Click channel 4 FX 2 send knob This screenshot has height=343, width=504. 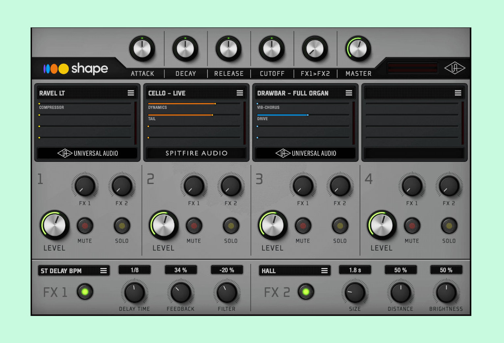click(x=449, y=186)
